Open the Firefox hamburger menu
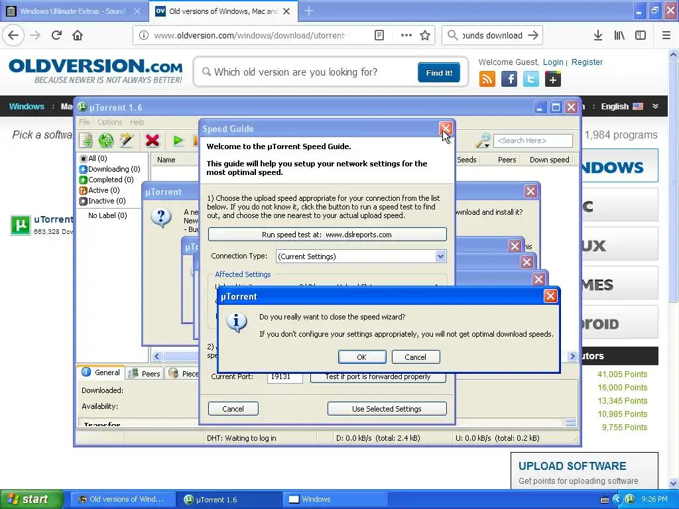Image resolution: width=679 pixels, height=509 pixels. pos(666,36)
